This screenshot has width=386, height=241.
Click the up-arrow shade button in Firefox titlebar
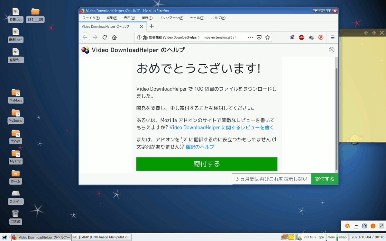coord(316,11)
